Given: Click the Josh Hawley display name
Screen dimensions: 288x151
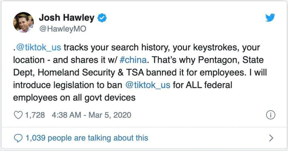Looking at the screenshot, I should (x=67, y=18).
